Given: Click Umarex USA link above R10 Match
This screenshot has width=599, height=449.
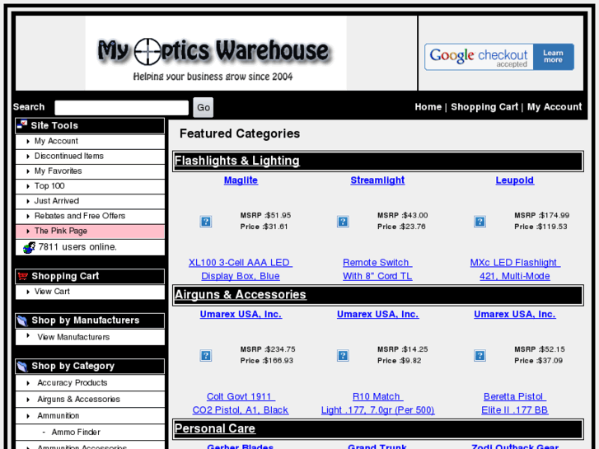Looking at the screenshot, I should 377,314.
